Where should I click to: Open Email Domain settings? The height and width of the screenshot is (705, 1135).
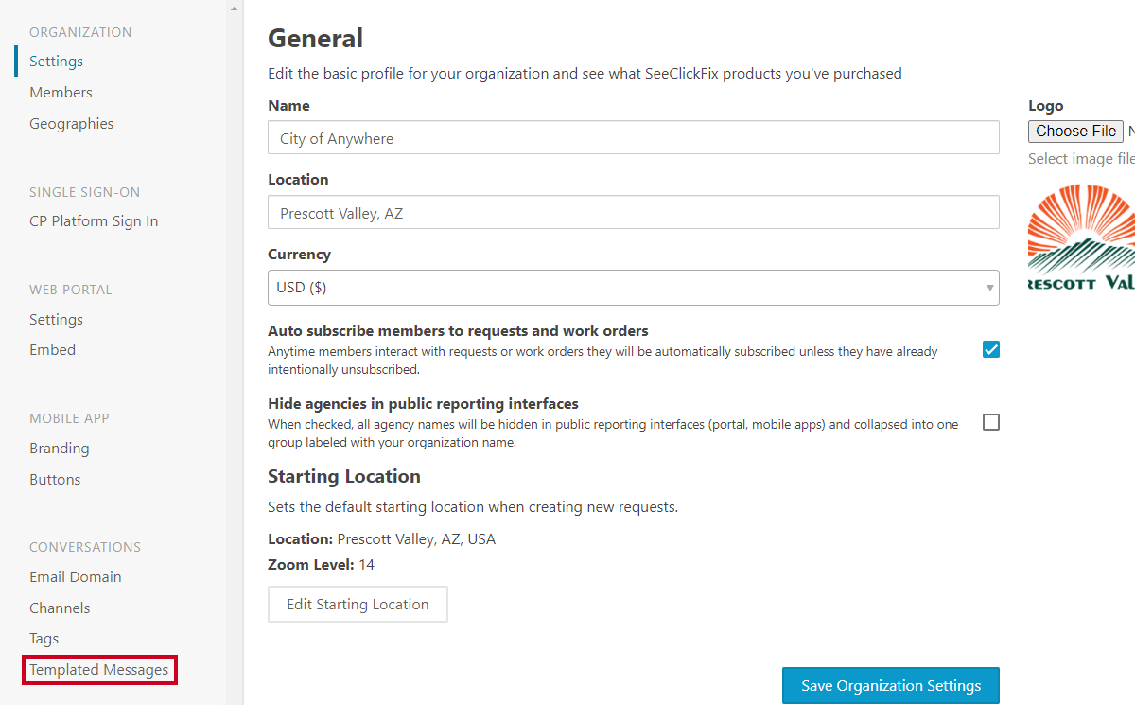tap(75, 577)
